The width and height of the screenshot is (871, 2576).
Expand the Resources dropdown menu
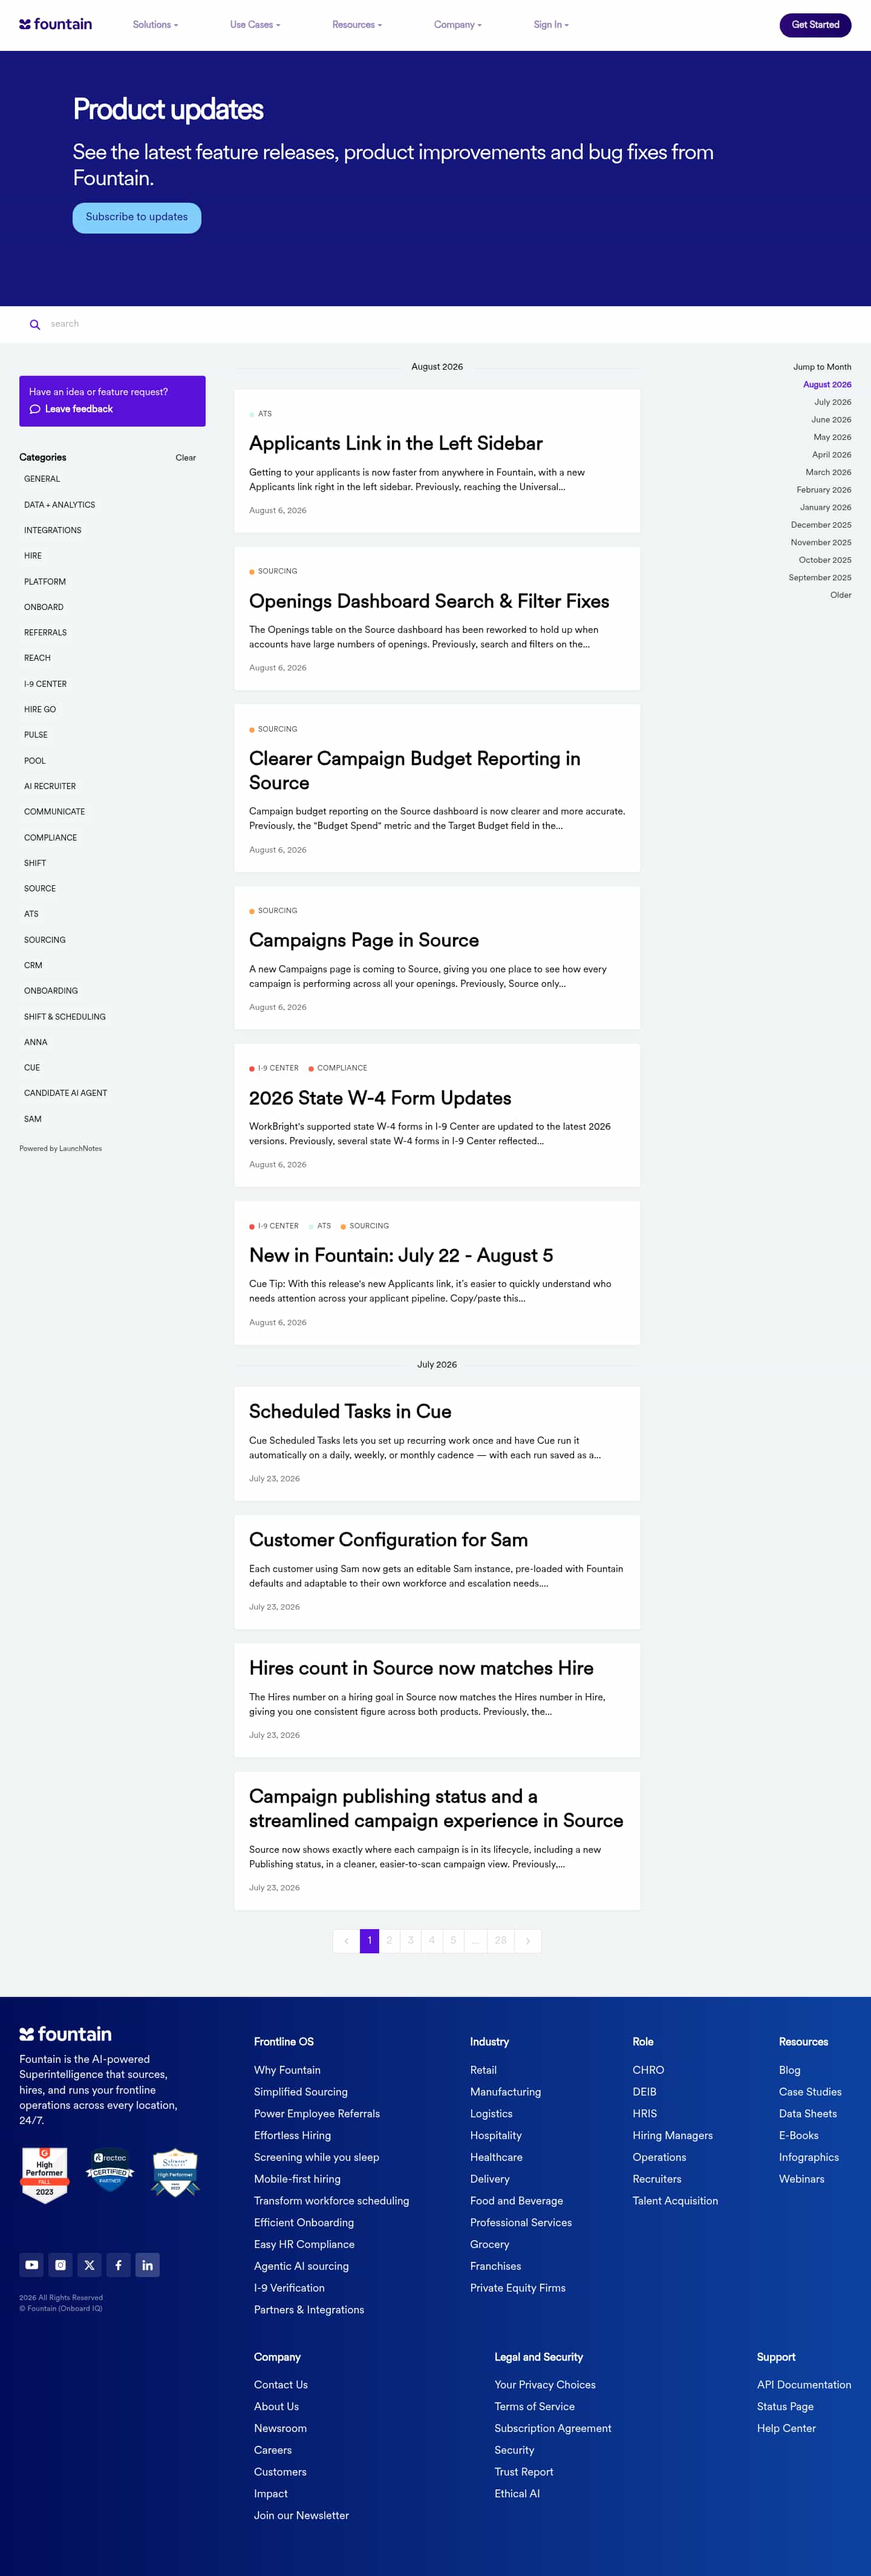[357, 25]
